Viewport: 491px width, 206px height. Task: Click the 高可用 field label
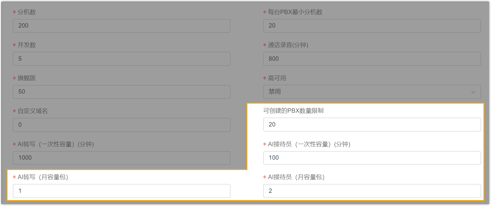[277, 78]
